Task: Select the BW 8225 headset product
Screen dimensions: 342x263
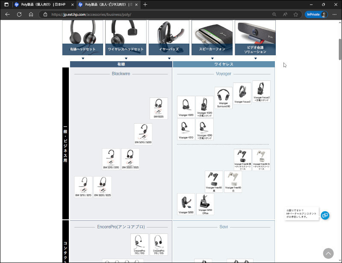Action: point(159,109)
